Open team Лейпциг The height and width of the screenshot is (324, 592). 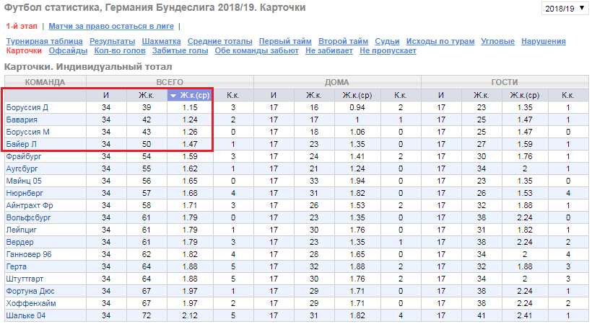point(21,230)
